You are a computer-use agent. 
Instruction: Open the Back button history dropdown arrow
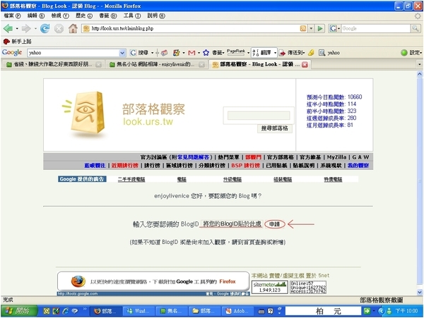pyautogui.click(x=17, y=28)
